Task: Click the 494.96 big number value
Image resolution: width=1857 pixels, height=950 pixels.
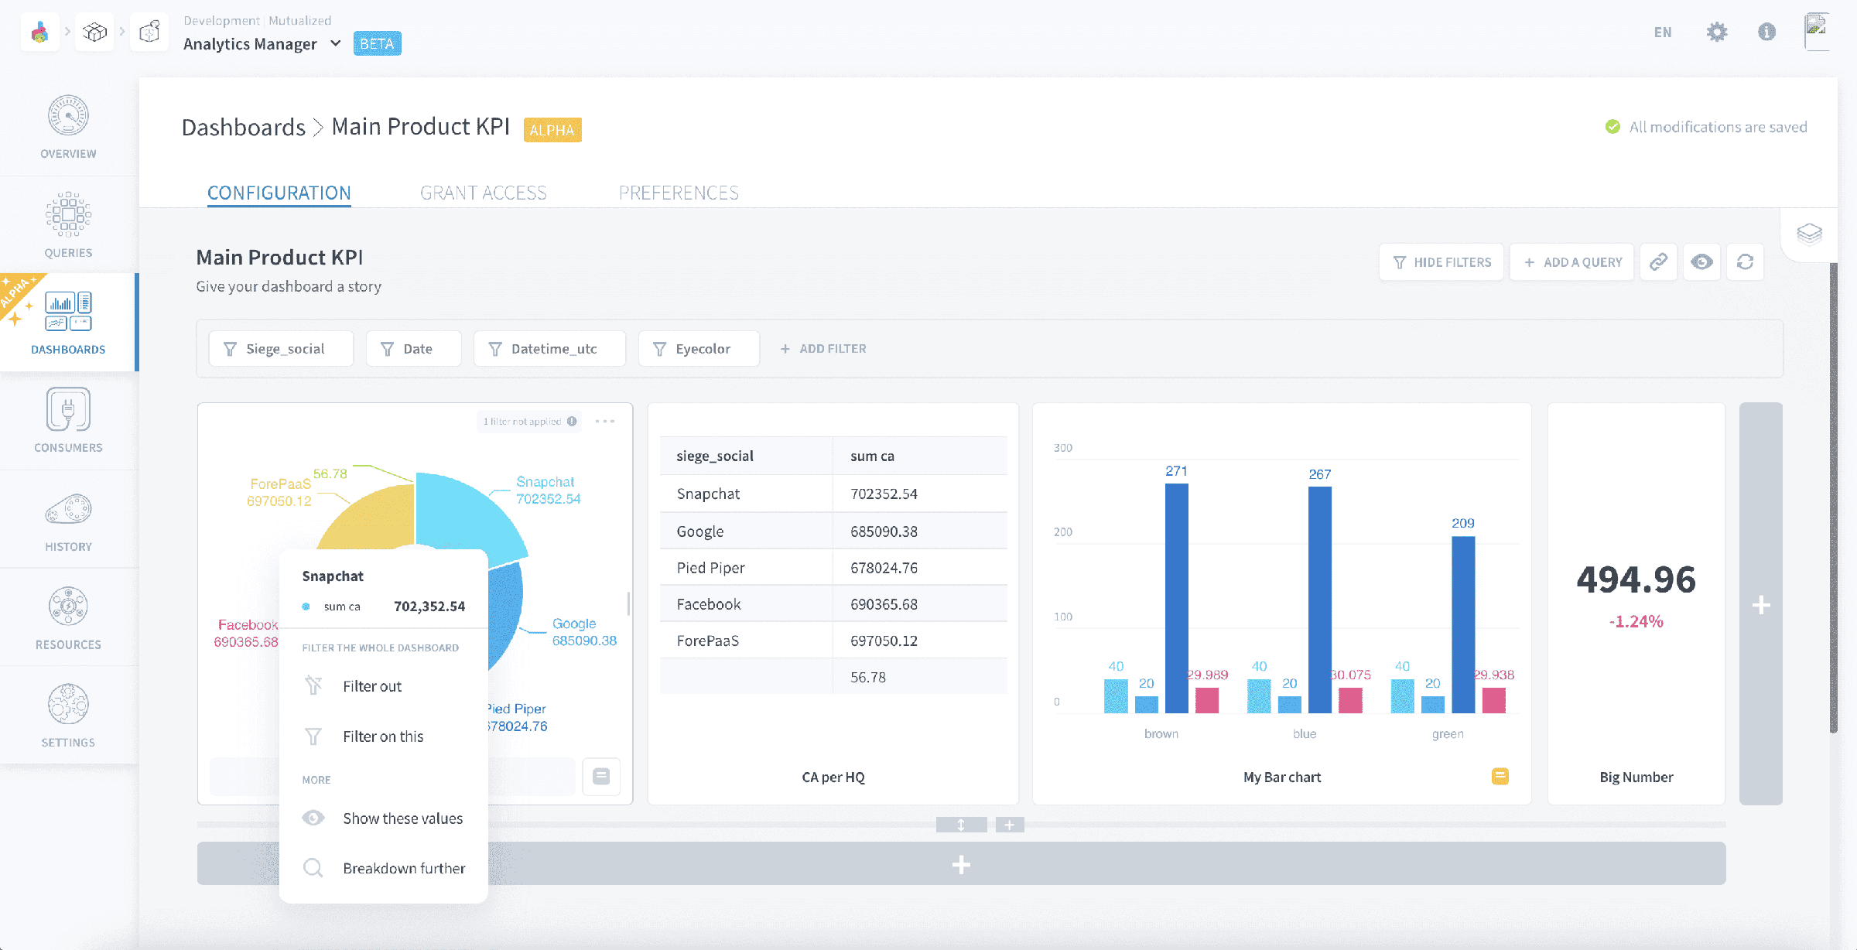Action: pyautogui.click(x=1636, y=579)
